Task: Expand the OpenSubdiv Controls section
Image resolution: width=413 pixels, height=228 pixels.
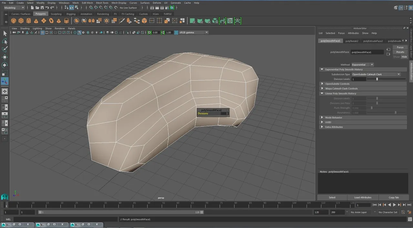Action: (x=322, y=84)
